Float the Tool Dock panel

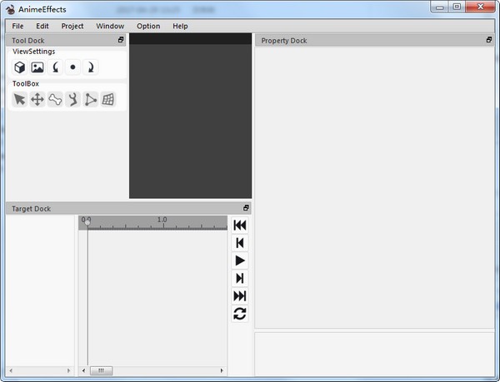[121, 40]
